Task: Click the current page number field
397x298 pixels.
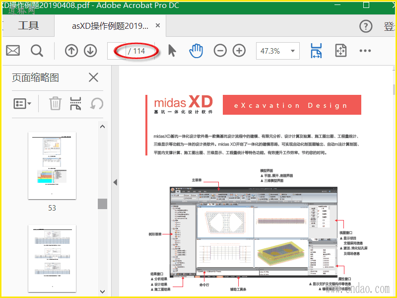Action: (x=117, y=51)
